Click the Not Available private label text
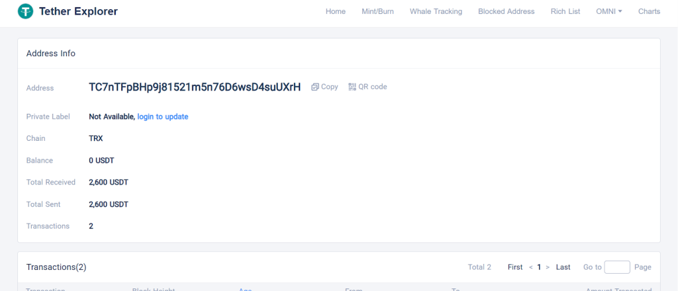The width and height of the screenshot is (678, 291). tap(112, 116)
